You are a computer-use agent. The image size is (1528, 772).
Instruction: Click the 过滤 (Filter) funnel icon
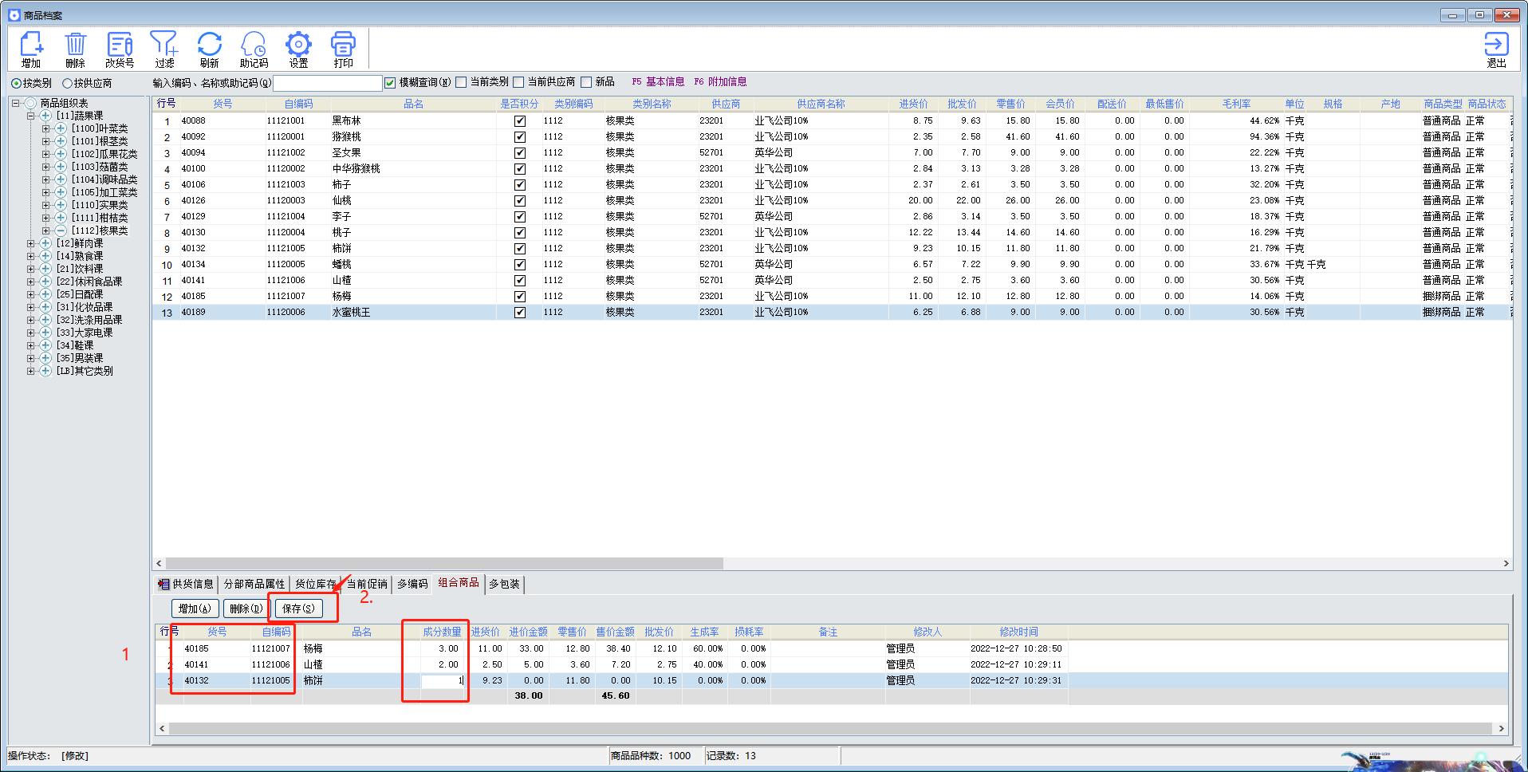[x=164, y=49]
